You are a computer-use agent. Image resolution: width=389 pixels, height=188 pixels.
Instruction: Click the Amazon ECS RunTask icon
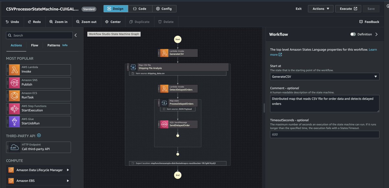[x=14, y=96]
